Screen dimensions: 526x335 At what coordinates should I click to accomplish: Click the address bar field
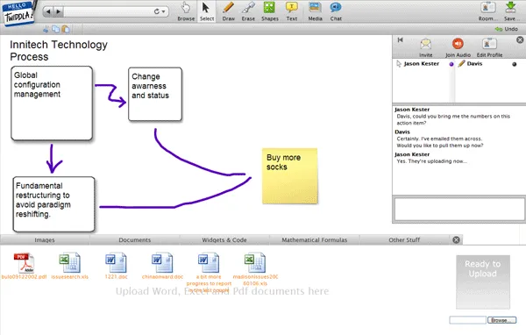pos(108,11)
